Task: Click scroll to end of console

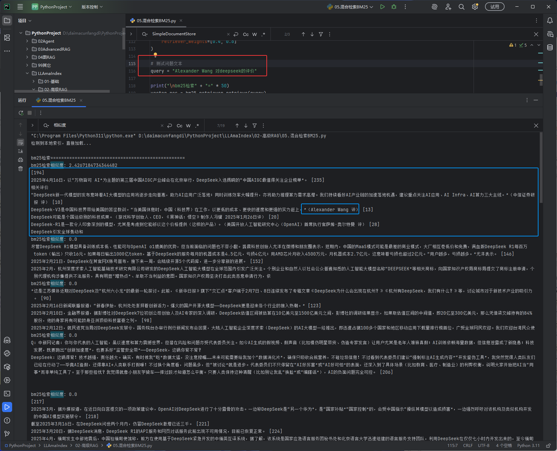Action: point(21,151)
